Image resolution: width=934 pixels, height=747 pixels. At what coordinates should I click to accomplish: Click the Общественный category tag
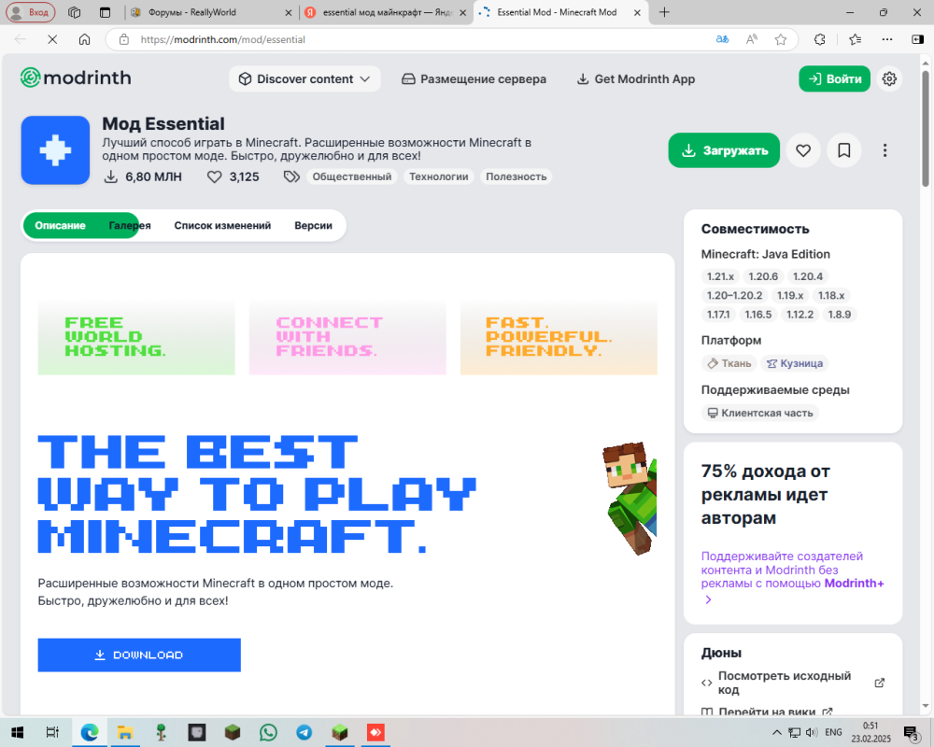point(352,176)
